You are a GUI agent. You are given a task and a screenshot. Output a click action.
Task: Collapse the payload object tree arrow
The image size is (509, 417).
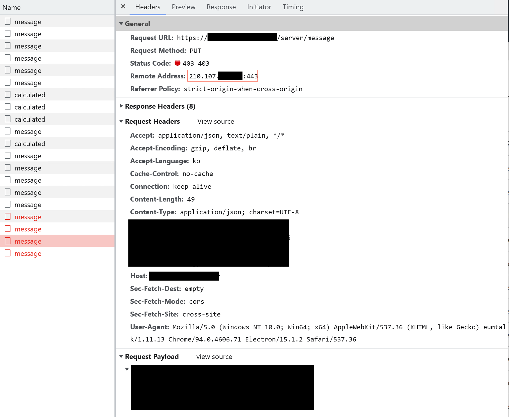click(127, 369)
